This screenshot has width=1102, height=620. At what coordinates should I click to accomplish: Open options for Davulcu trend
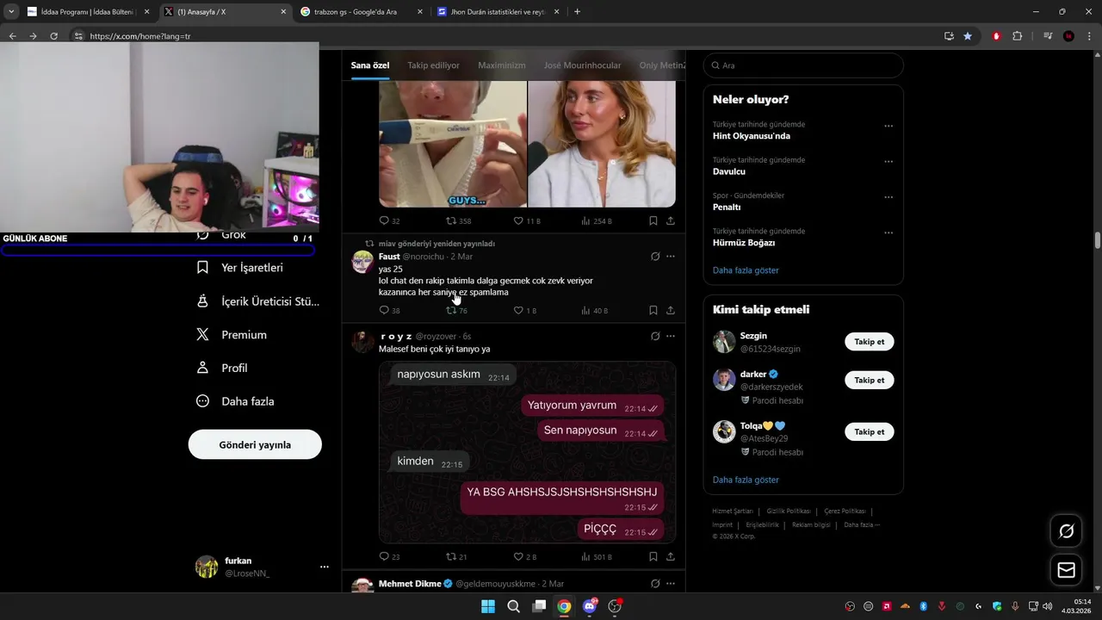[888, 161]
